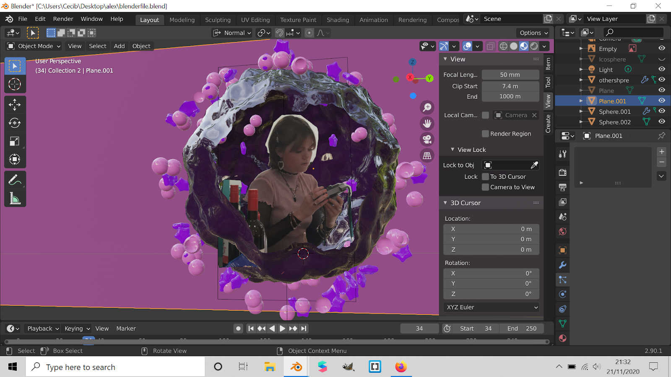Screen dimensions: 671x377
Task: Open the timeline Marker menu
Action: (x=126, y=328)
